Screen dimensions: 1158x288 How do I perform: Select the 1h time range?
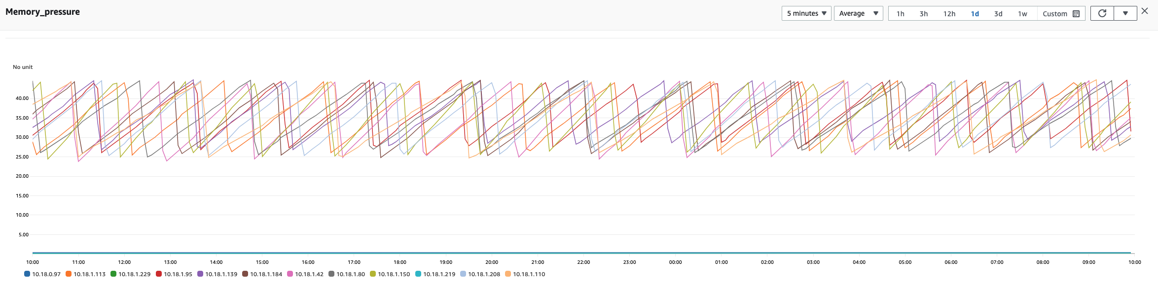click(901, 14)
